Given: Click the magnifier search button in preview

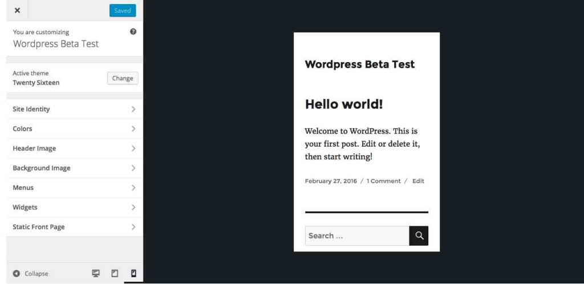Looking at the screenshot, I should coord(419,236).
